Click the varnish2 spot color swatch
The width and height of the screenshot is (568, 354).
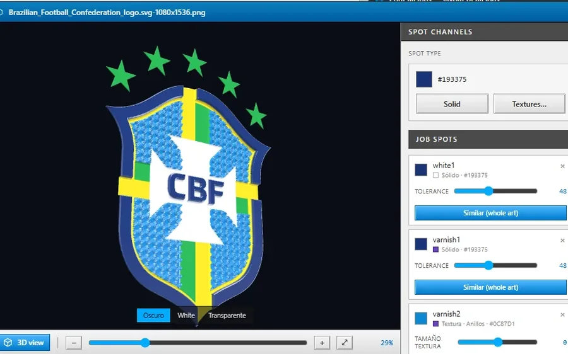click(421, 318)
